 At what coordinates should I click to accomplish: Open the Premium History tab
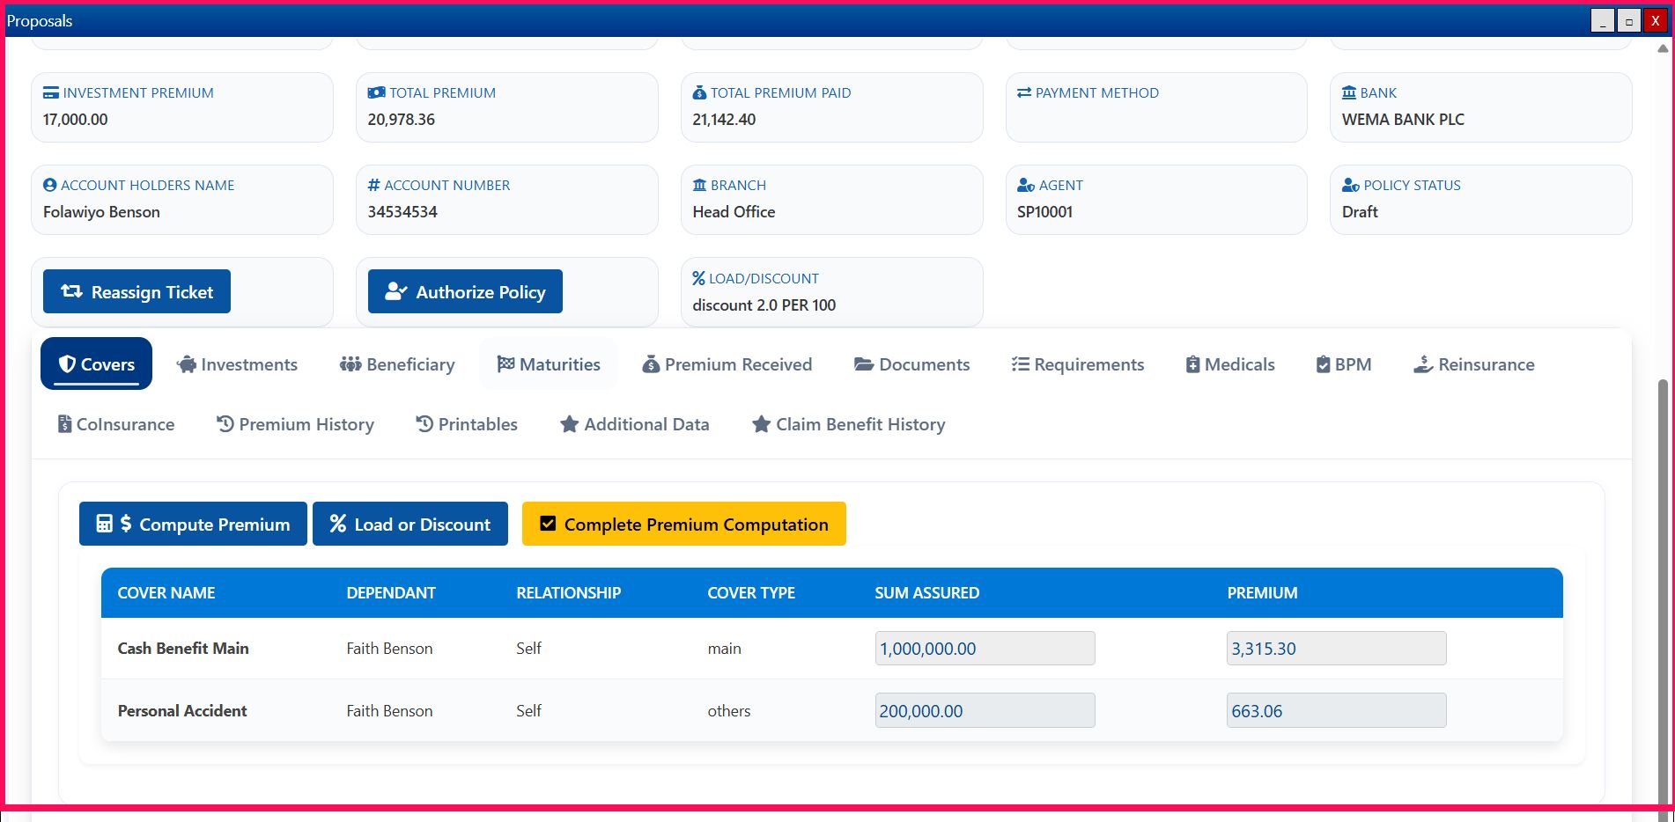tap(296, 424)
